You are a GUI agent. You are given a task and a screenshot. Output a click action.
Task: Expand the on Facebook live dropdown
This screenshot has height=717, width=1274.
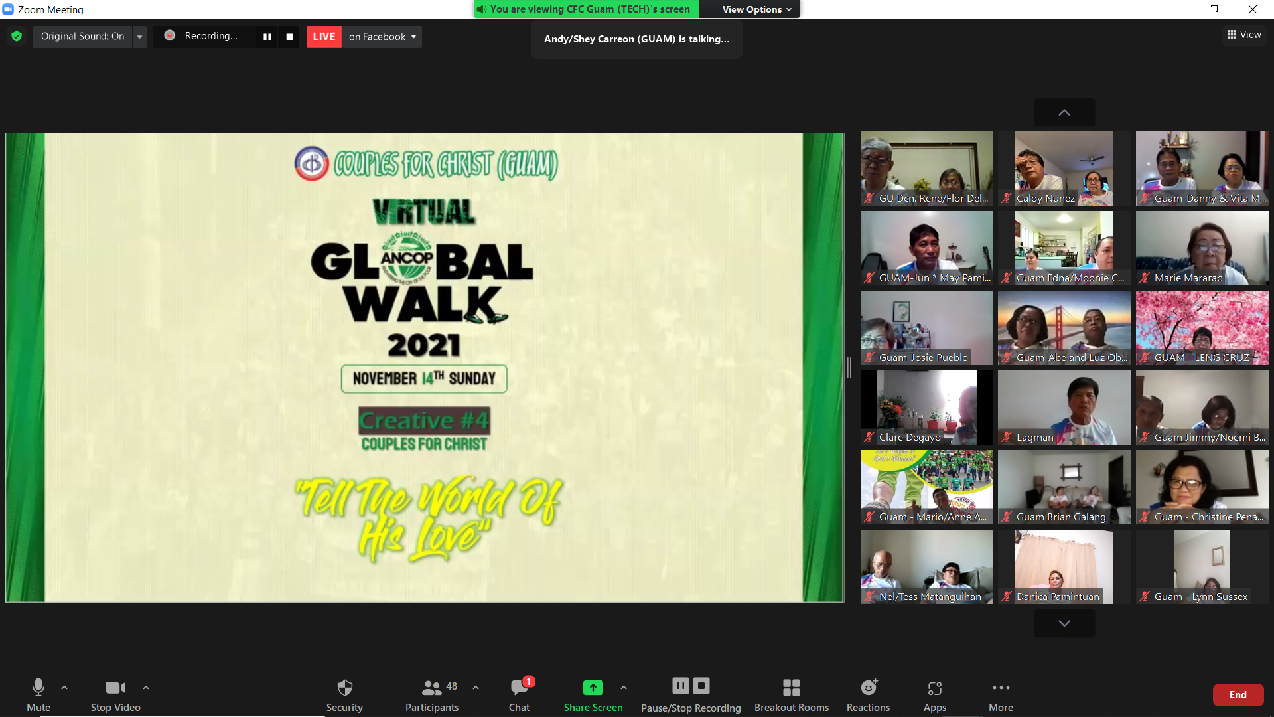[x=382, y=37]
